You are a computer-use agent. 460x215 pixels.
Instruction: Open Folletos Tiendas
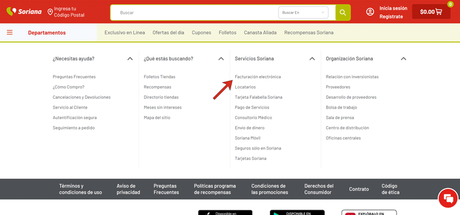tap(160, 77)
